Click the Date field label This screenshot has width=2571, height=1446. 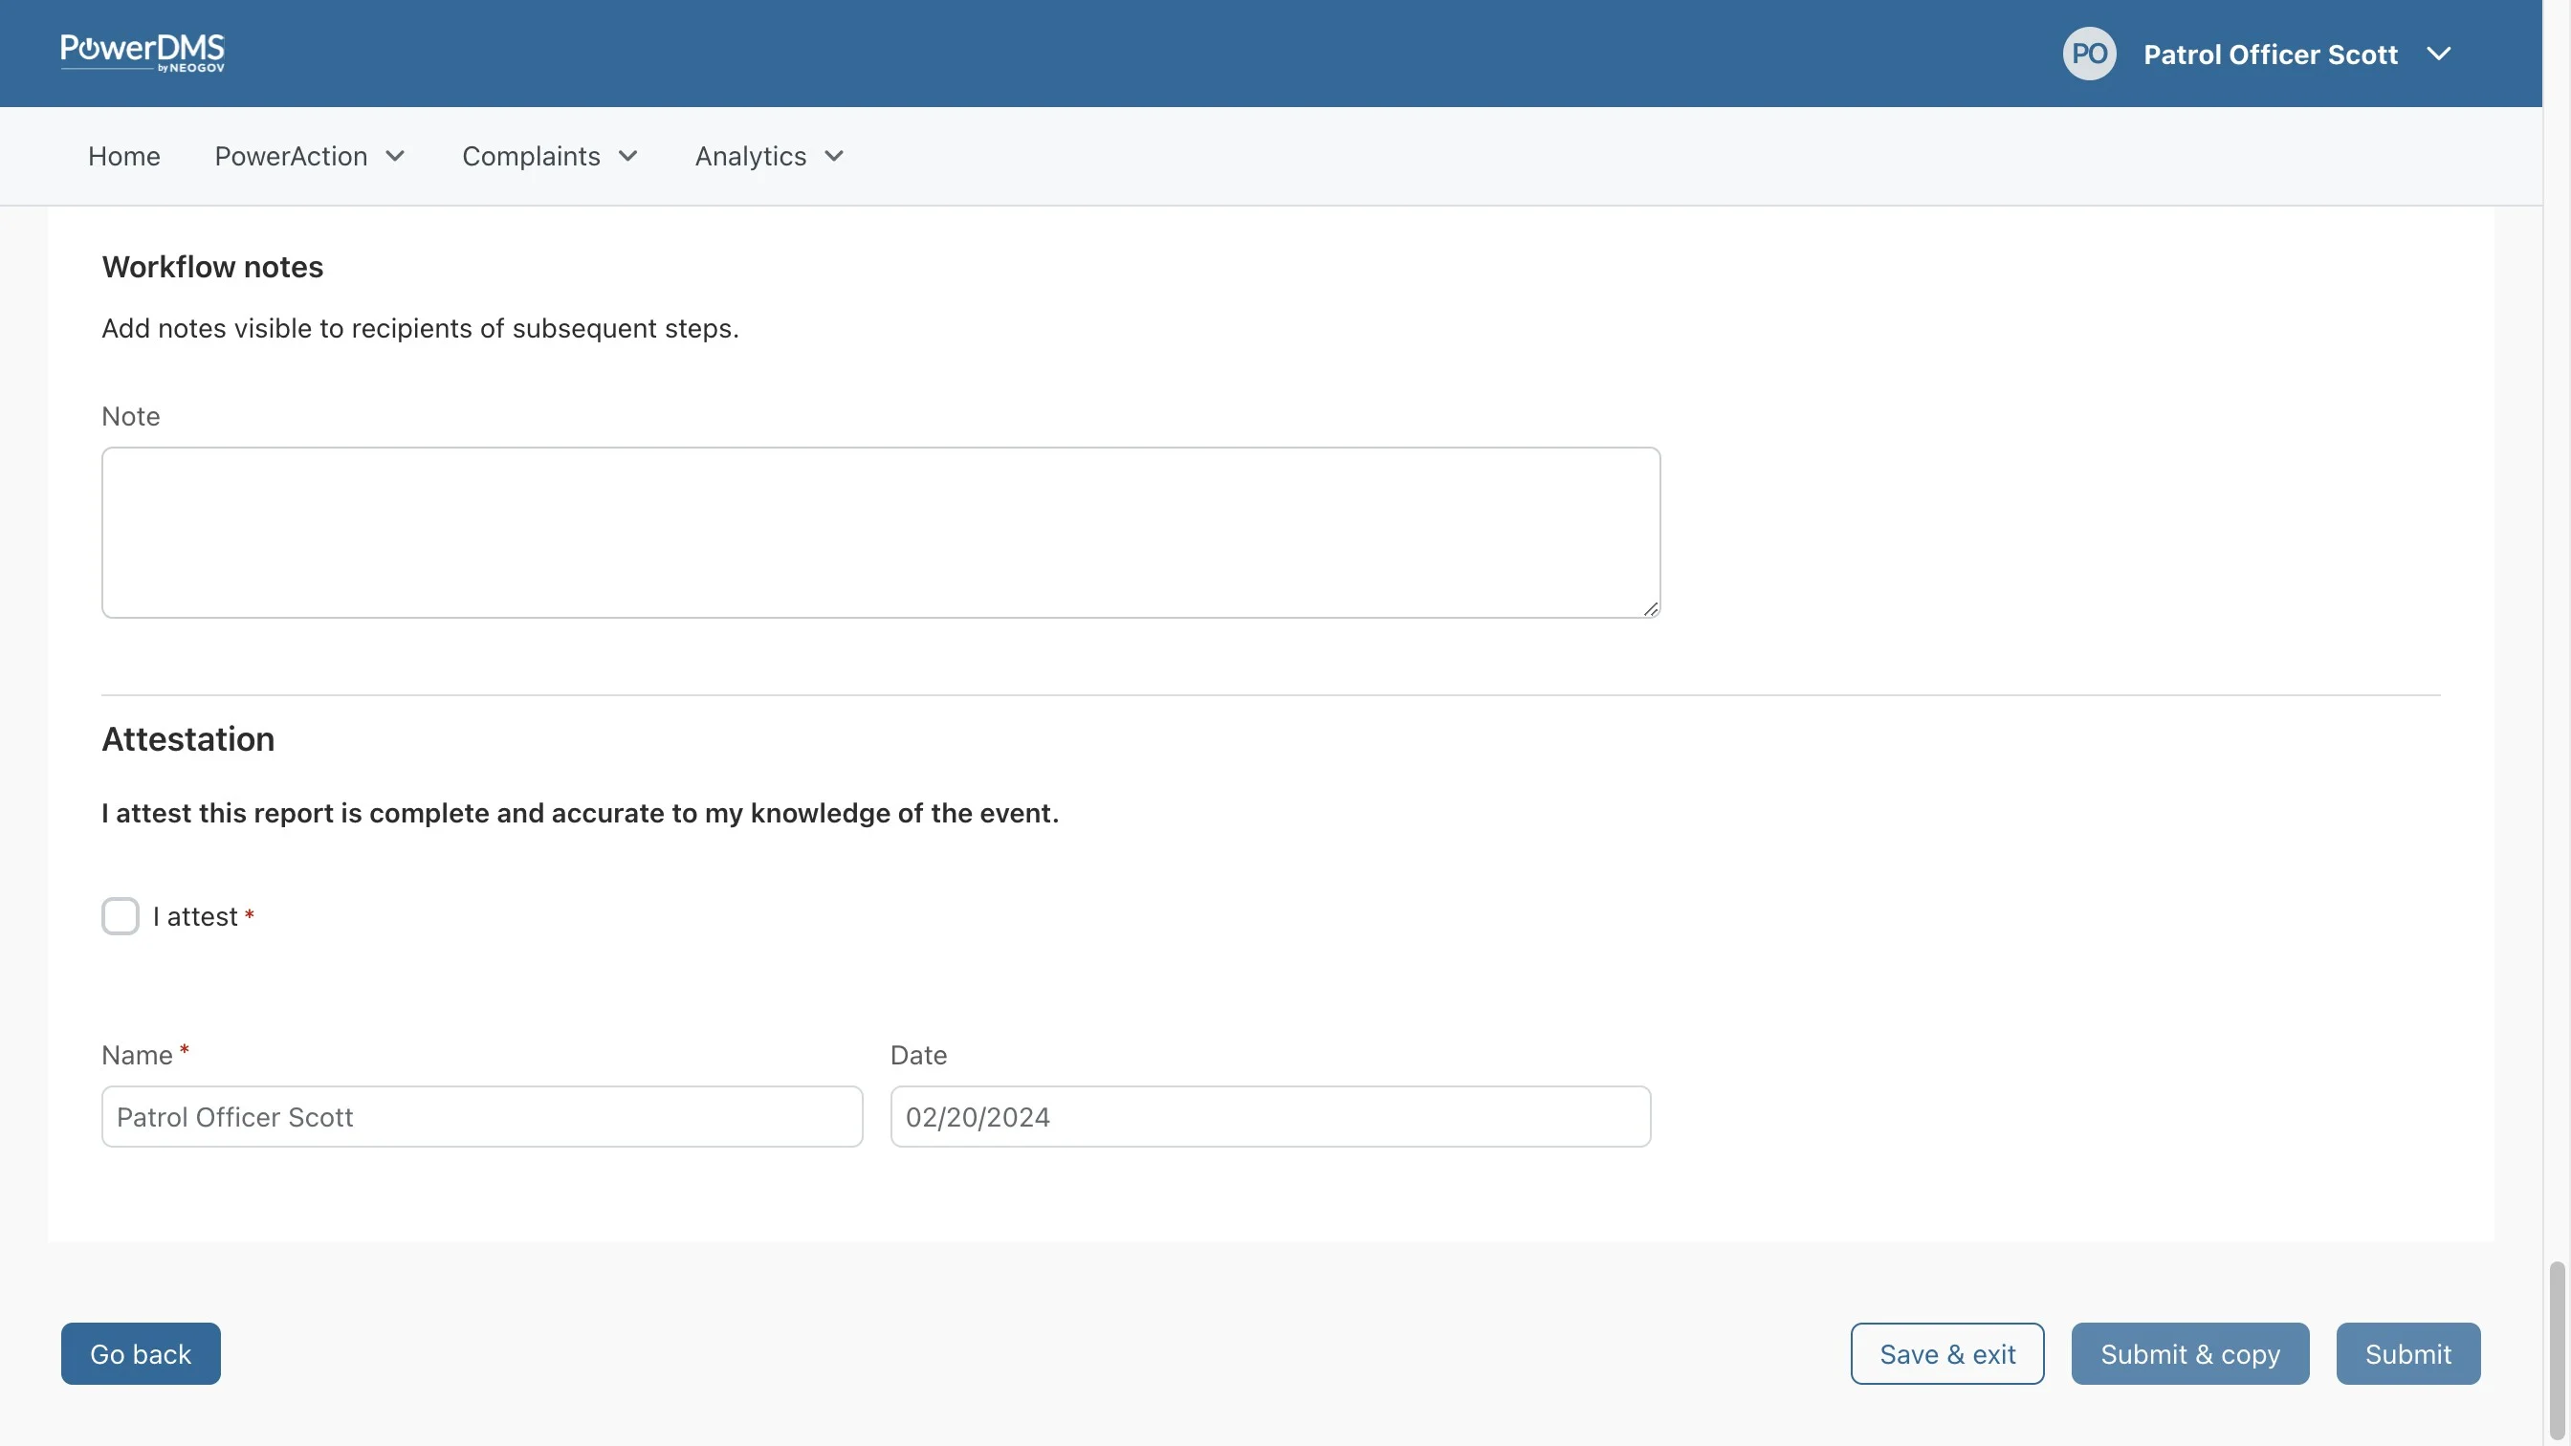coord(918,1055)
